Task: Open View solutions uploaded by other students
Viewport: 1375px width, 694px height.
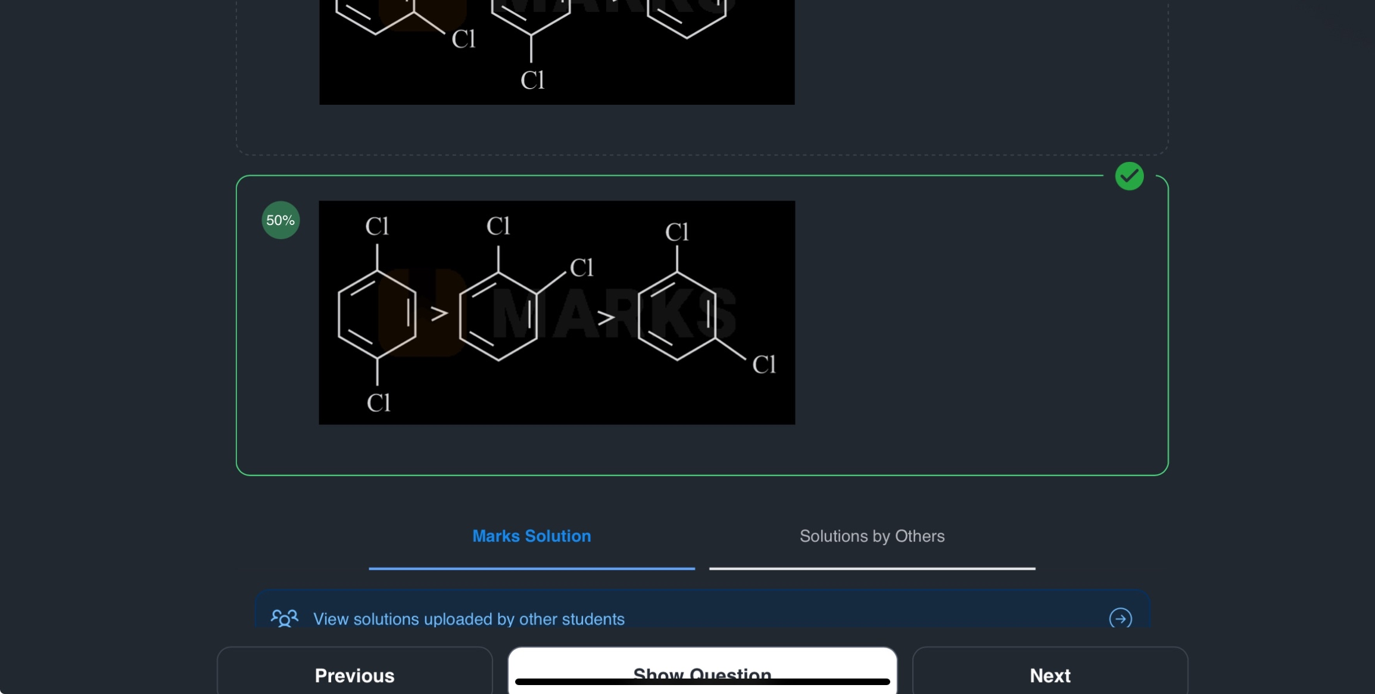Action: (x=469, y=619)
